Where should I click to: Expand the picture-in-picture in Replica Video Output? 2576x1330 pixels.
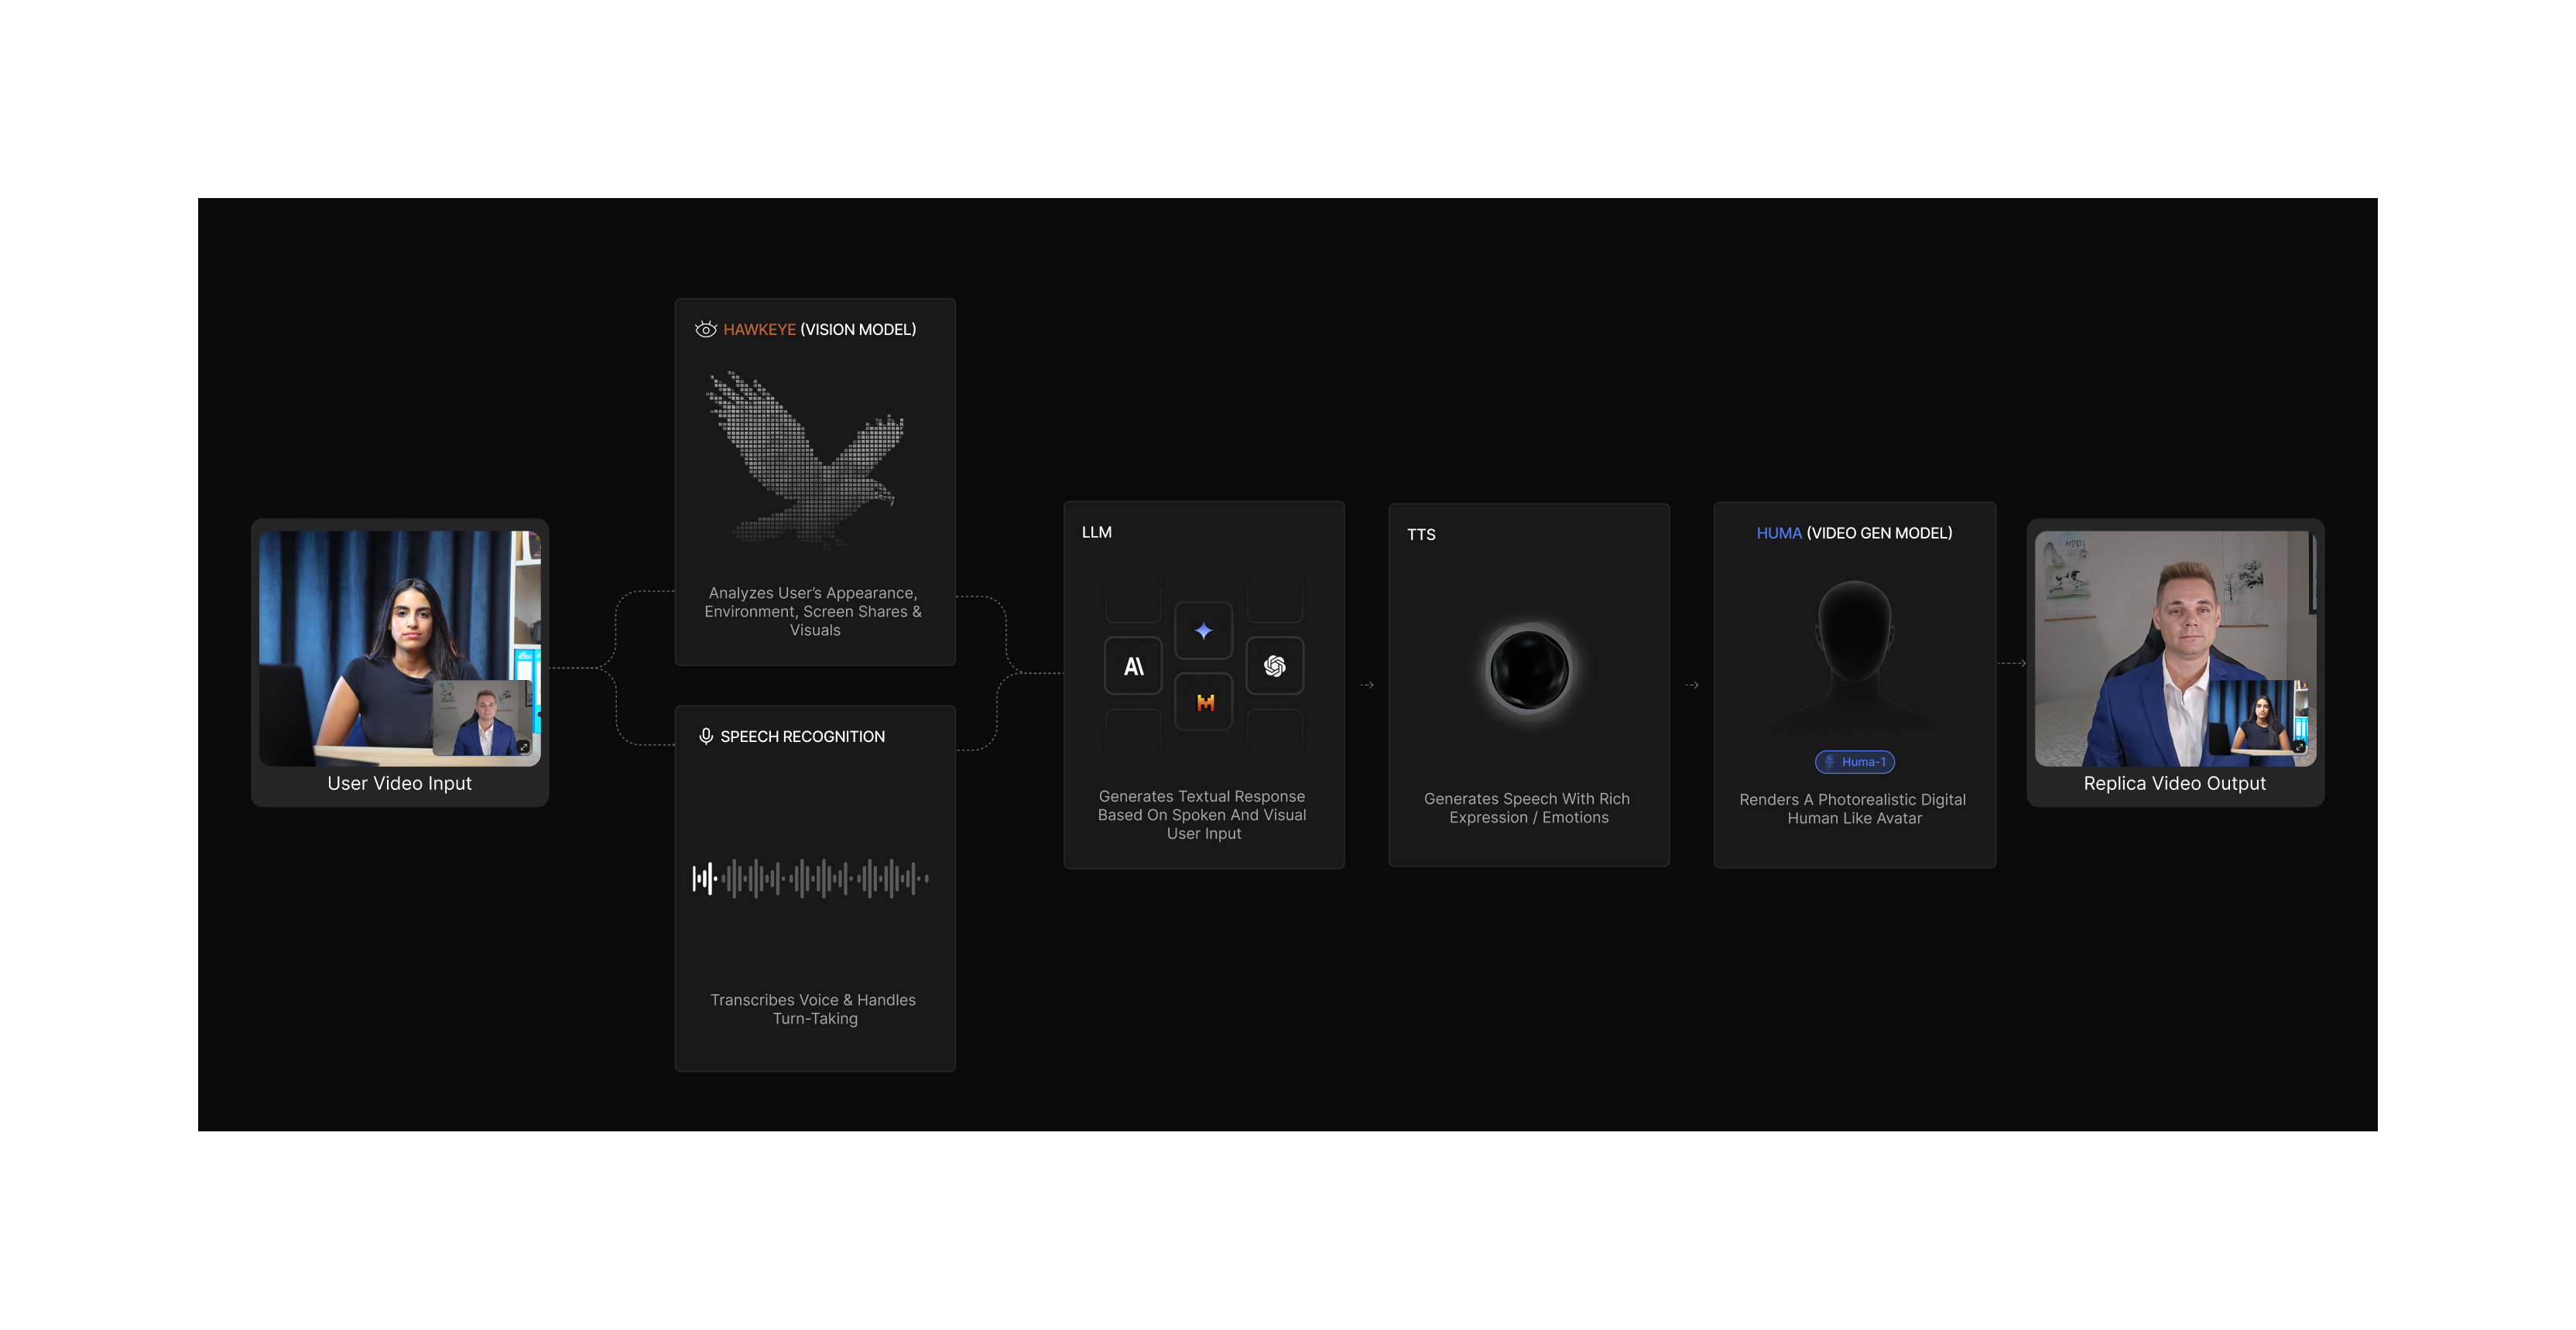pyautogui.click(x=2299, y=747)
